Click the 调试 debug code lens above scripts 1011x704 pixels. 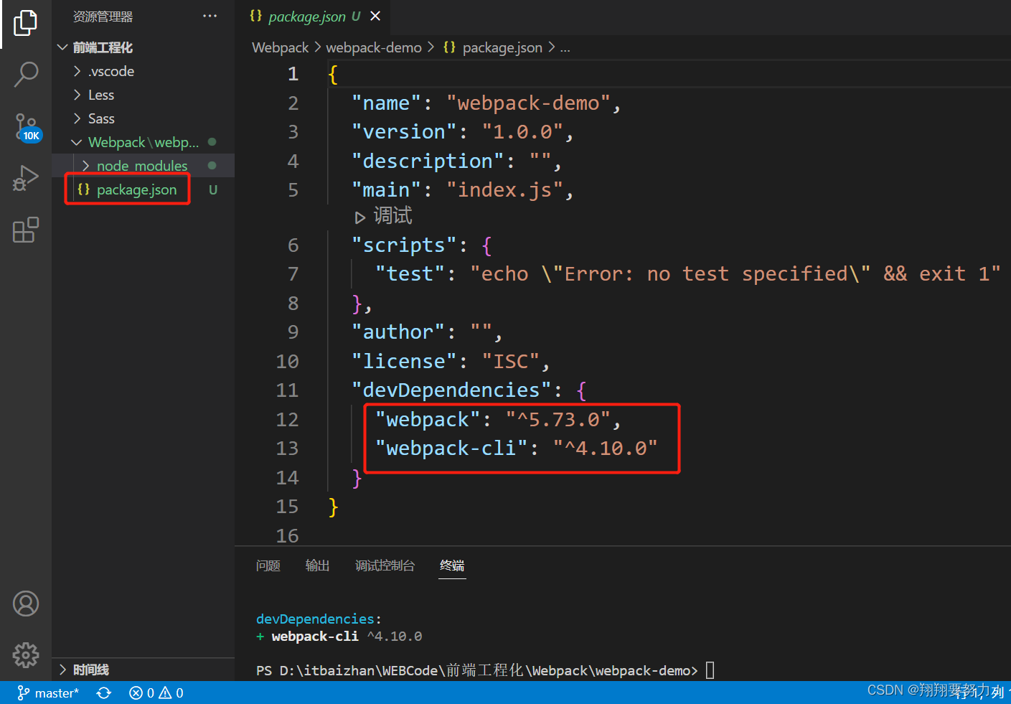click(x=383, y=216)
